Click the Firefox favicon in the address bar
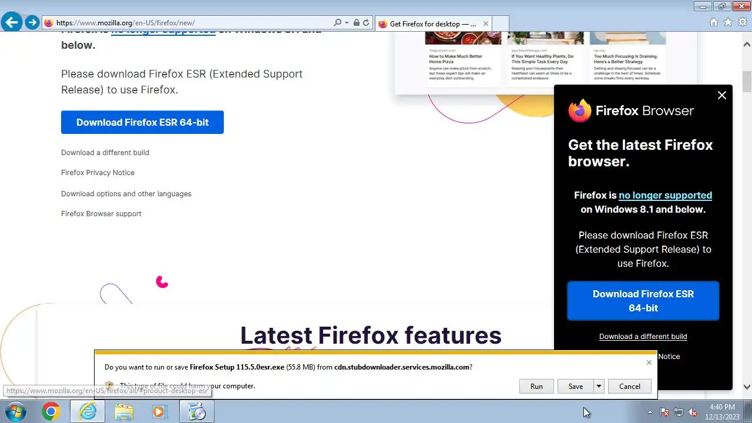The height and width of the screenshot is (423, 752). coord(49,23)
